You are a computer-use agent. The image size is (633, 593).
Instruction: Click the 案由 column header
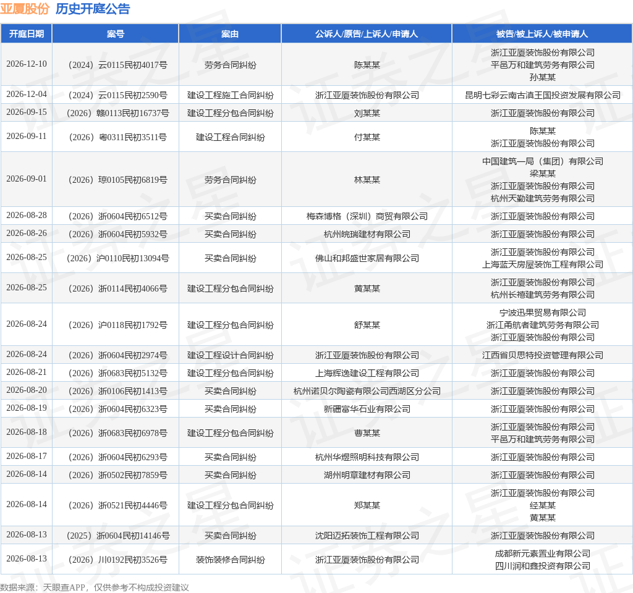click(x=230, y=34)
